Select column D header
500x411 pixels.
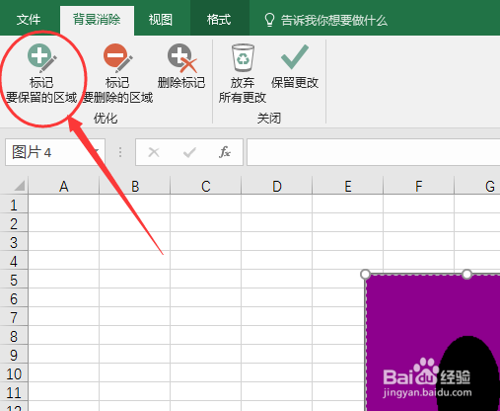pos(277,186)
